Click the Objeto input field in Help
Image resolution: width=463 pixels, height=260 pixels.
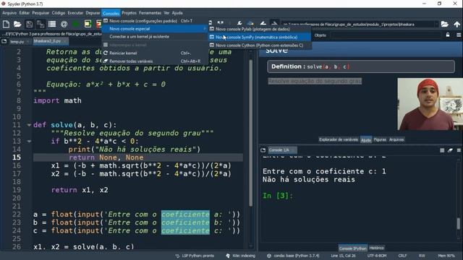click(x=386, y=35)
